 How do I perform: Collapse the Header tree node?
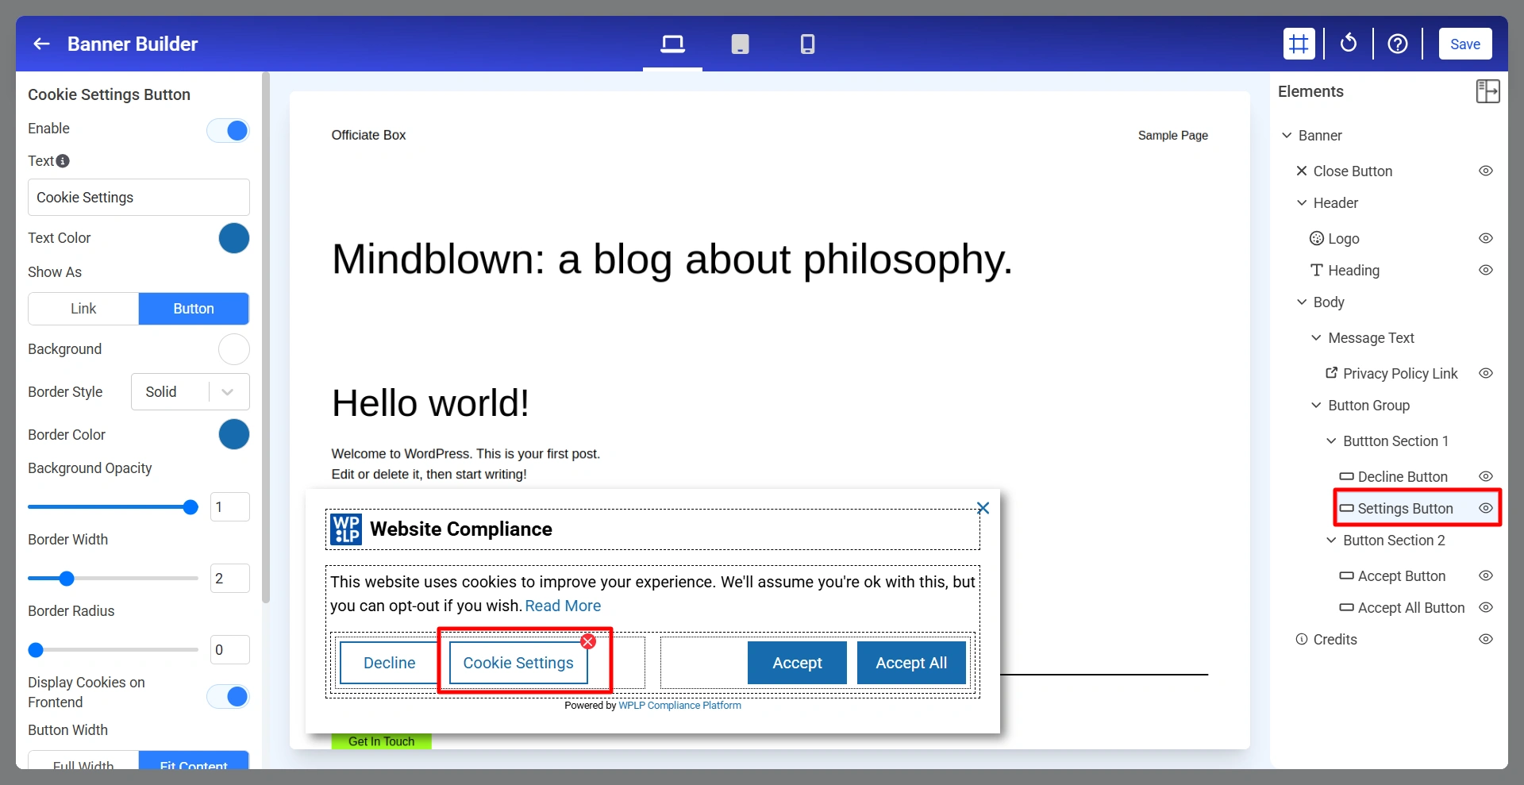(x=1302, y=203)
